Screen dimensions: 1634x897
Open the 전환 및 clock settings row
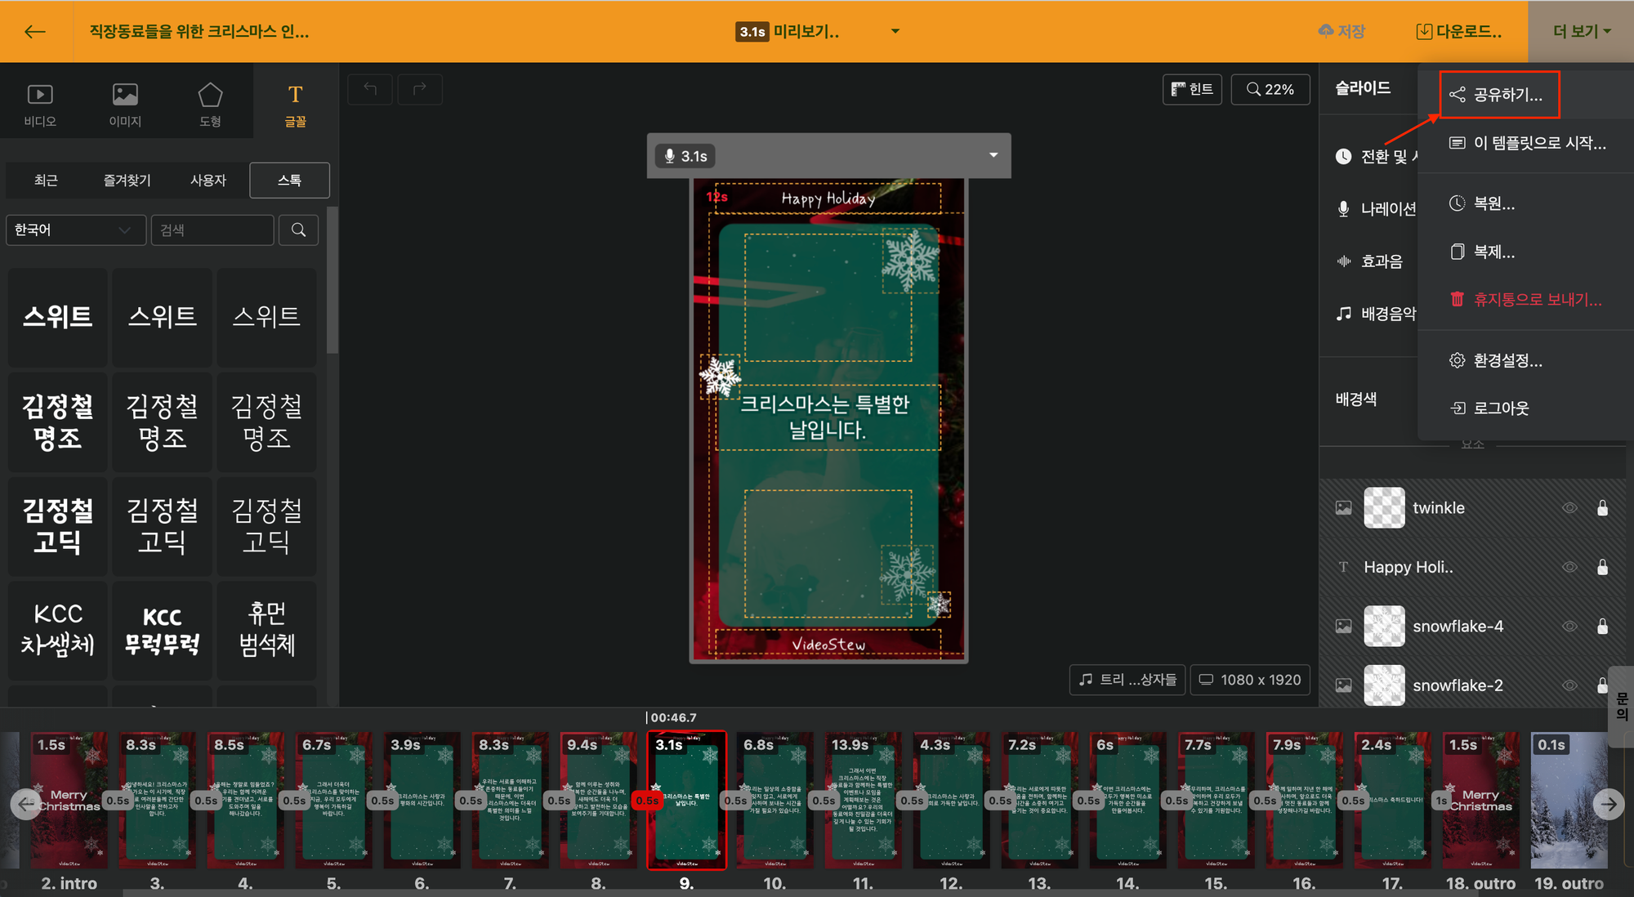click(x=1375, y=156)
